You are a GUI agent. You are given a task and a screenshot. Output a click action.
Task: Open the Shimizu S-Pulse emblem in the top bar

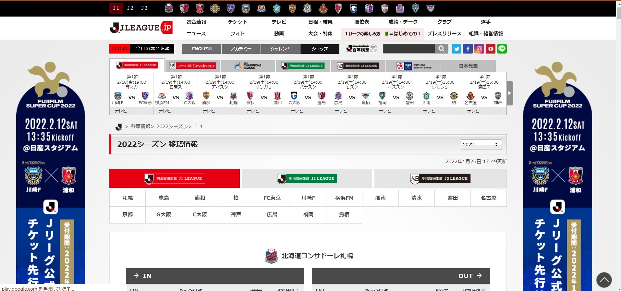pyautogui.click(x=292, y=8)
